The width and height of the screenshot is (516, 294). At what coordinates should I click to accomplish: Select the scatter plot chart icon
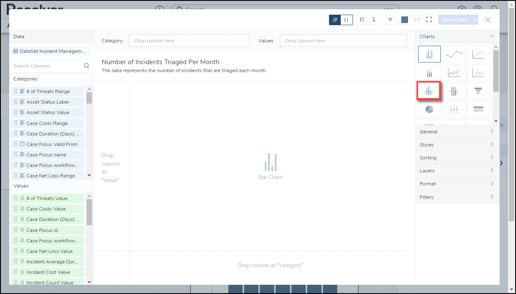pyautogui.click(x=478, y=54)
